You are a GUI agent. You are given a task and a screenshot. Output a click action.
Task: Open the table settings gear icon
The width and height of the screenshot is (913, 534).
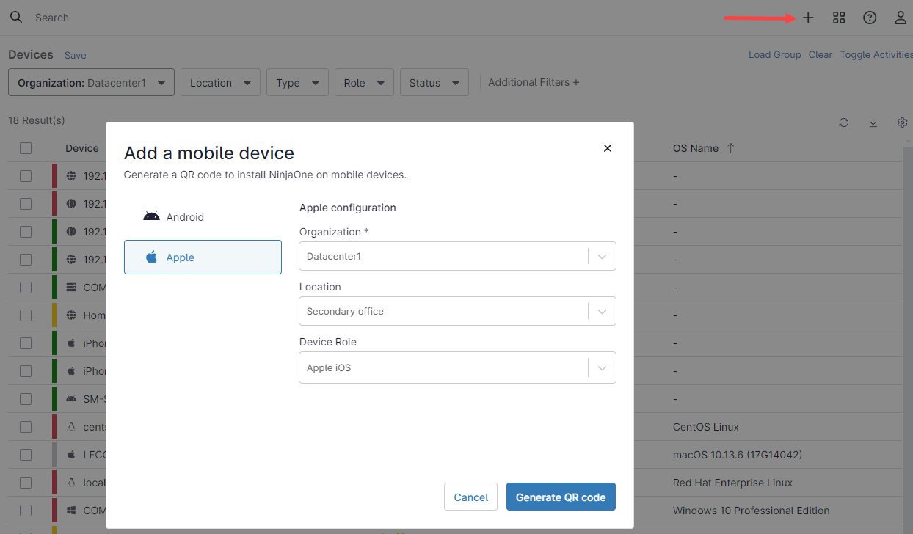(x=903, y=122)
